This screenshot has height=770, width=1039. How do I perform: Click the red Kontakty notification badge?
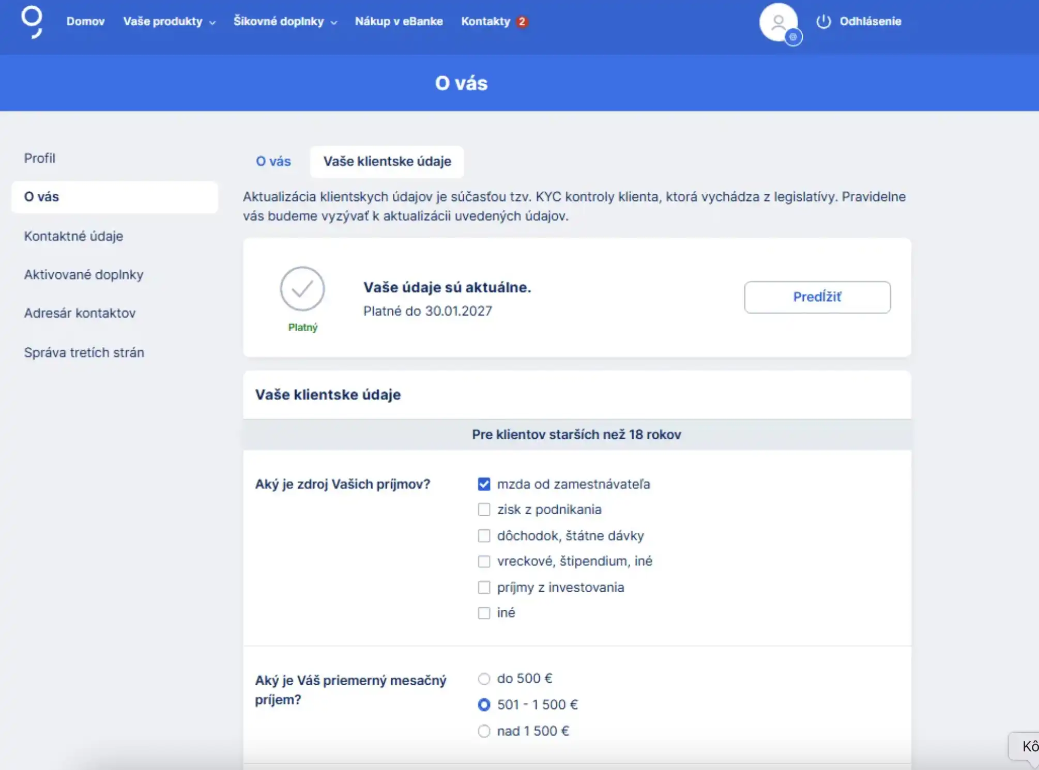[x=522, y=22]
